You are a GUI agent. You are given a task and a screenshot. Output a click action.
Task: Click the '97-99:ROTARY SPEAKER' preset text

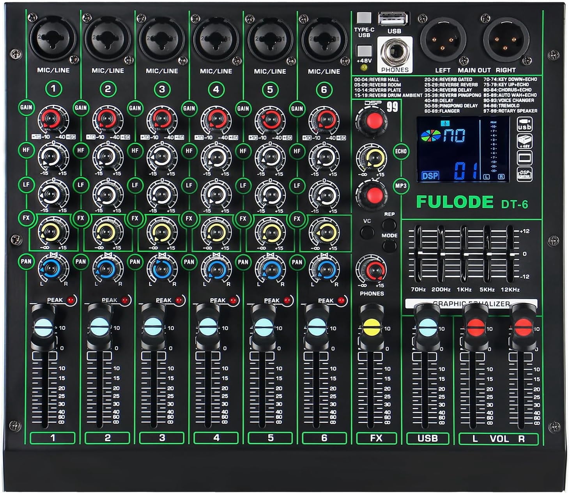pyautogui.click(x=510, y=111)
